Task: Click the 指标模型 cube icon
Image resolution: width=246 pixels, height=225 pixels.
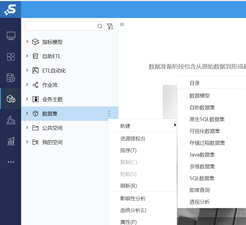Action: pos(36,42)
